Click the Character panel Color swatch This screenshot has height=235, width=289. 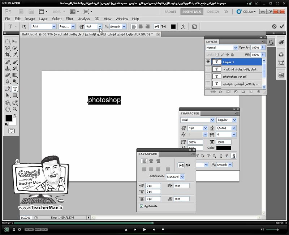224,148
